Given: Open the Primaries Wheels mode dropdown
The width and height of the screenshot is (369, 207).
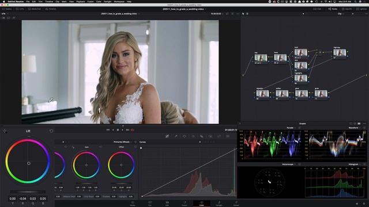Looking at the screenshot, I should pyautogui.click(x=123, y=142).
